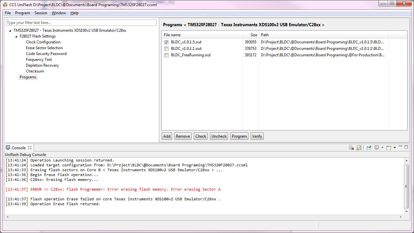This screenshot has height=233, width=414.
Task: Check the BLDC_FreeRunning.out checkbox
Action: click(166, 55)
